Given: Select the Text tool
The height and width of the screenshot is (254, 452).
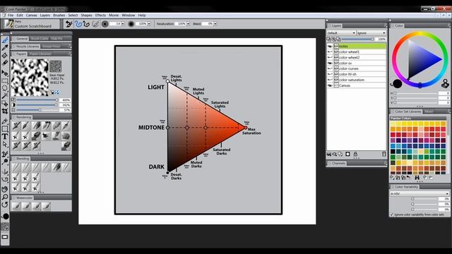Looking at the screenshot, I should (x=5, y=136).
